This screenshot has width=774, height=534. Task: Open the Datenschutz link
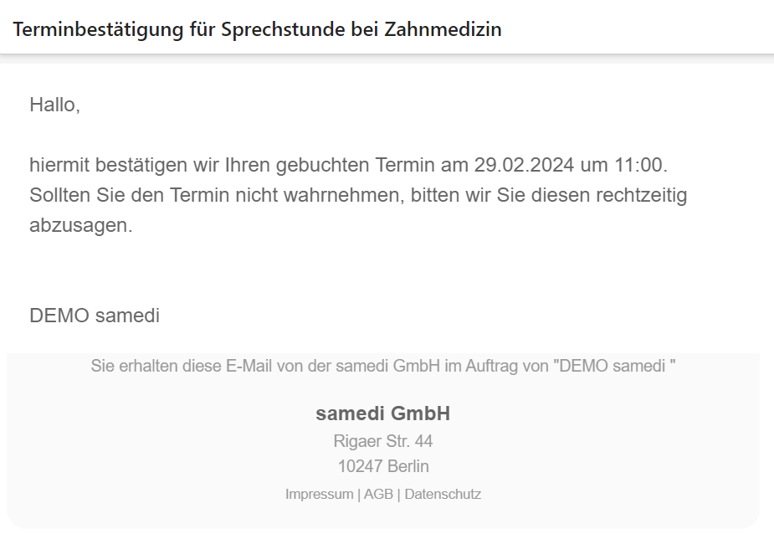443,494
